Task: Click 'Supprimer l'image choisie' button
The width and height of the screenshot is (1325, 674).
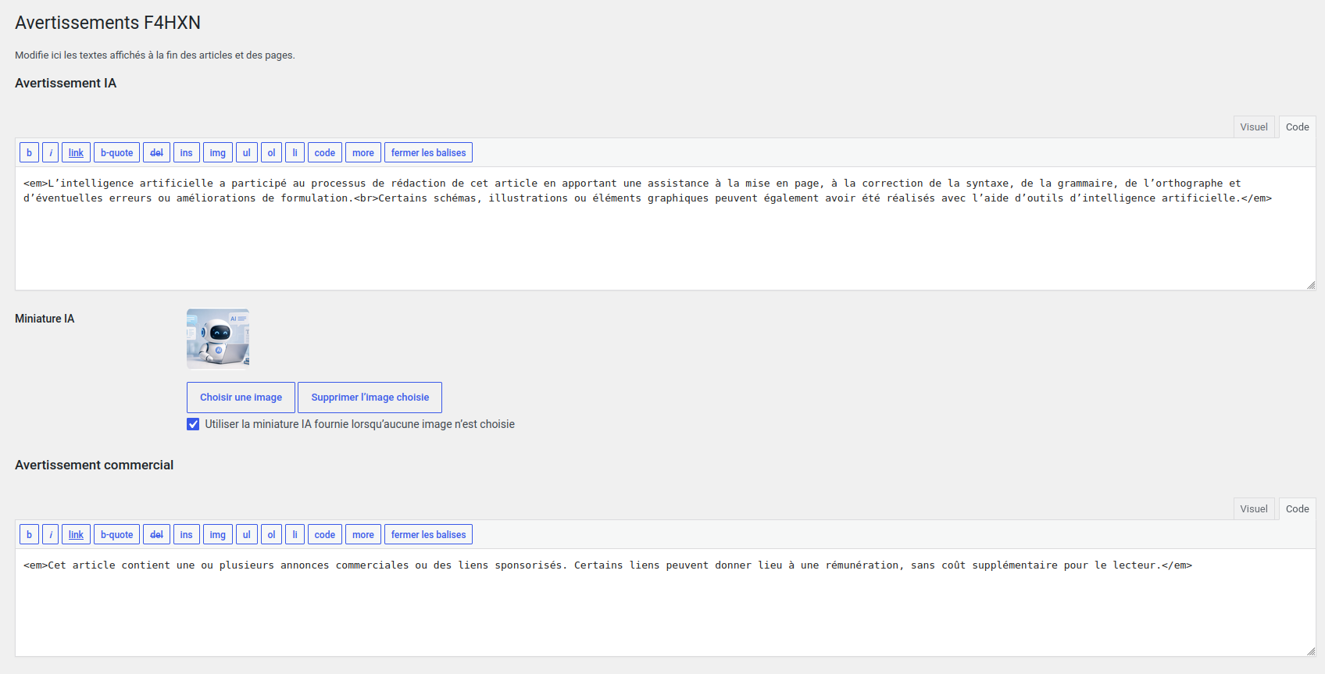Action: pos(370,397)
